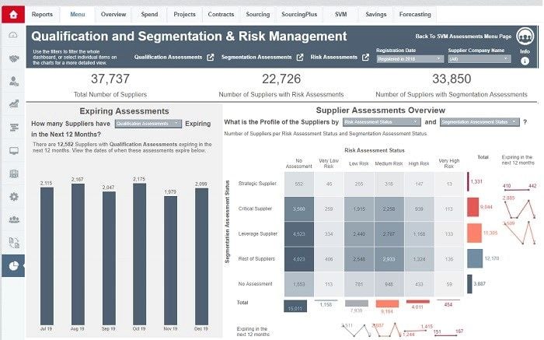
Task: Select the Dec 19 bar
Action: (201, 257)
